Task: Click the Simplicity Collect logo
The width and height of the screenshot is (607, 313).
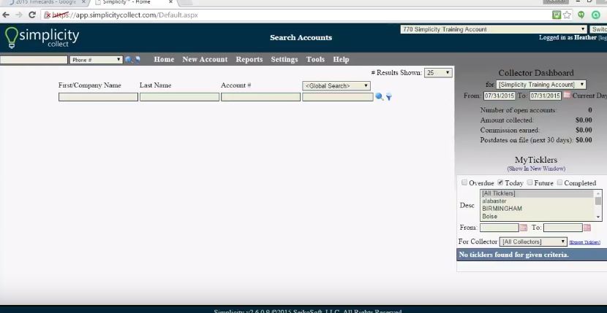Action: [x=42, y=37]
